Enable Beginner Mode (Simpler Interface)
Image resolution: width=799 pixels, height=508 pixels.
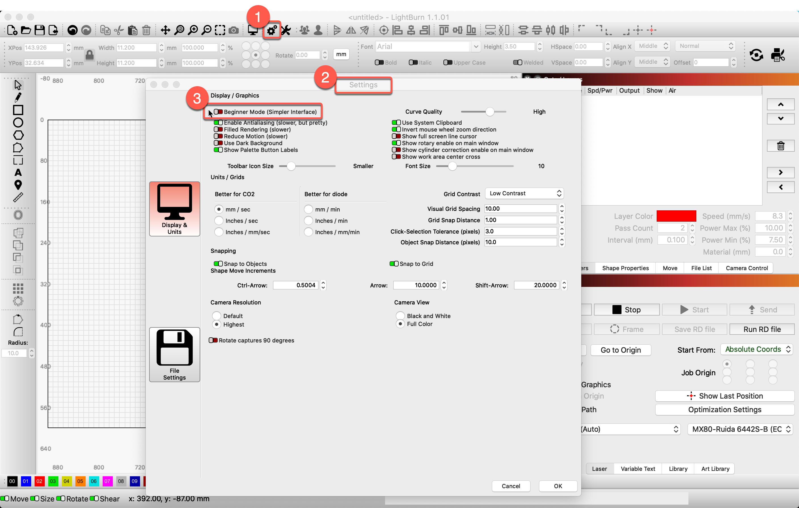(x=218, y=112)
